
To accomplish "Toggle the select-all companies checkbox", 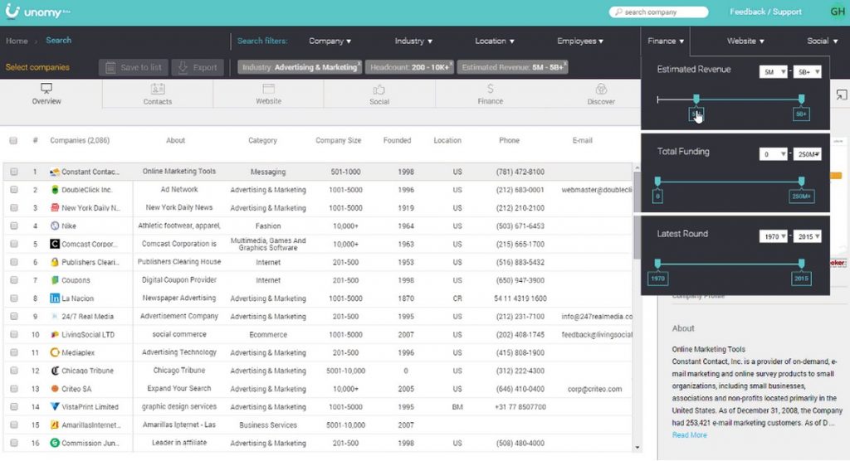I will 13,141.
